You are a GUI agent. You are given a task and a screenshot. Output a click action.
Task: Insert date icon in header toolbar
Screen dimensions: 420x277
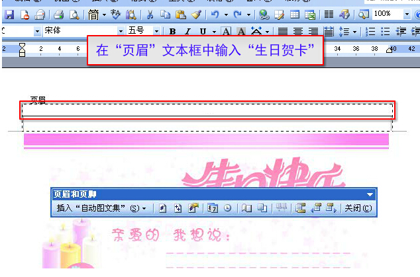click(x=214, y=208)
